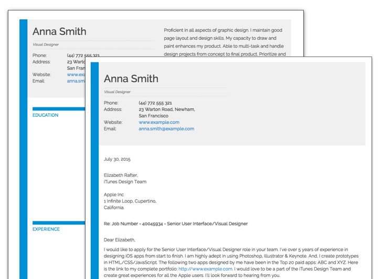382x279 pixels.
Task: Click the Re: Job Number 40045934 subject line
Action: [176, 224]
